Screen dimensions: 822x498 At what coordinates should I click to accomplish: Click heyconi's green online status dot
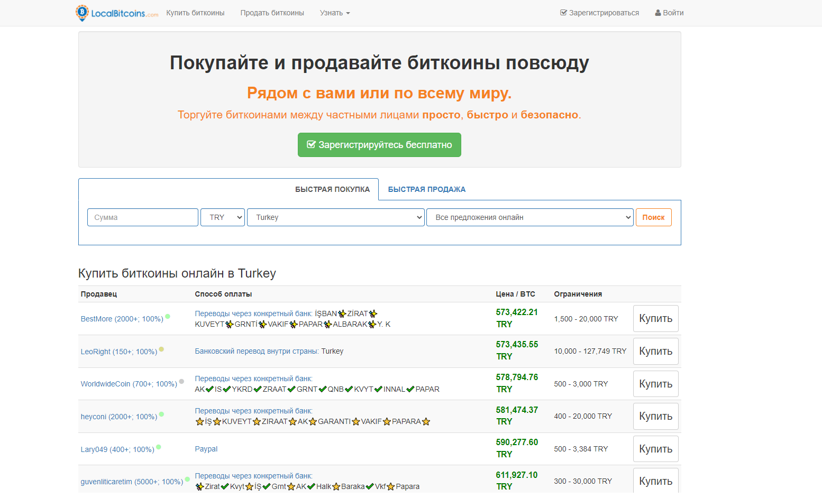pos(161,414)
